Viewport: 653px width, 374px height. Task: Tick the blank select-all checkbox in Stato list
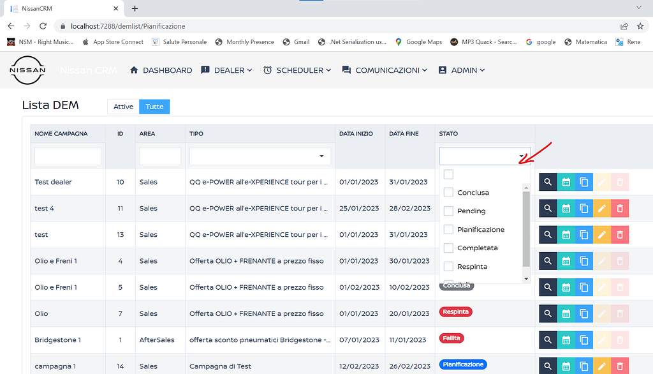coord(448,174)
